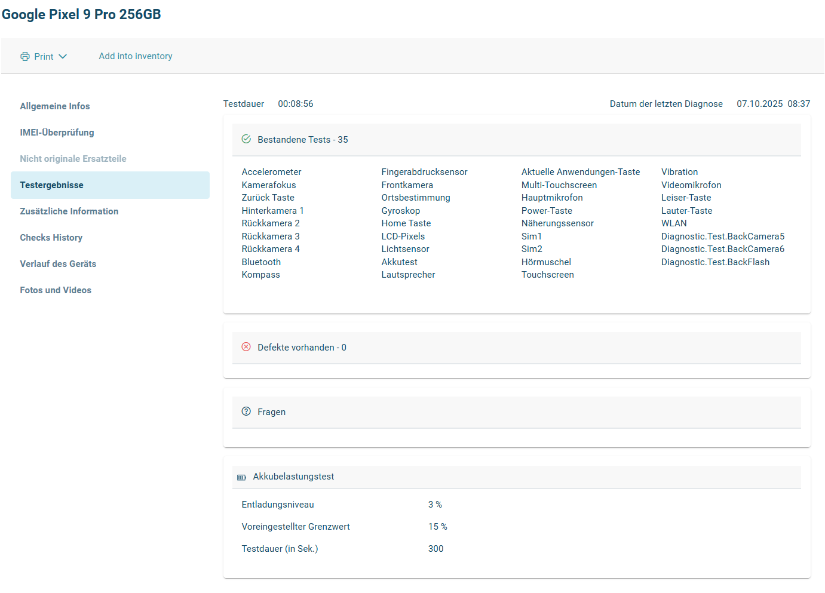Select Nicht originale Ersatzteile menu item

(x=73, y=159)
